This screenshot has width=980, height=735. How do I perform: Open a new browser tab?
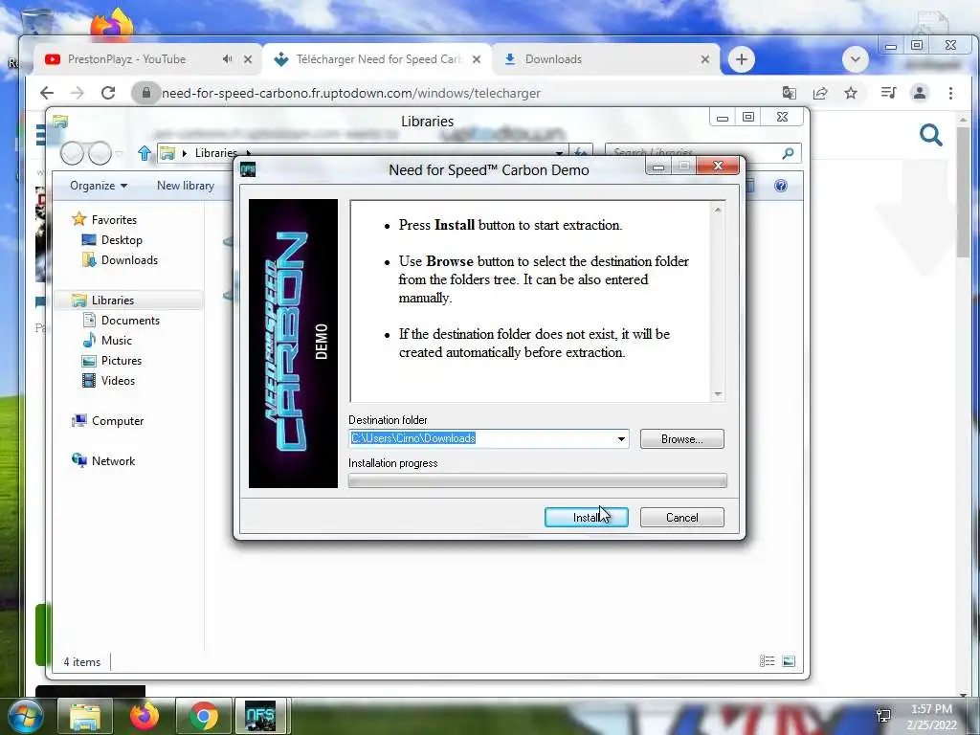pos(742,59)
